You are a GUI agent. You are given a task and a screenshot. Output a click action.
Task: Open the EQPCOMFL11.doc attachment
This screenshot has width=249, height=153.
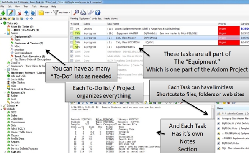pos(230,143)
